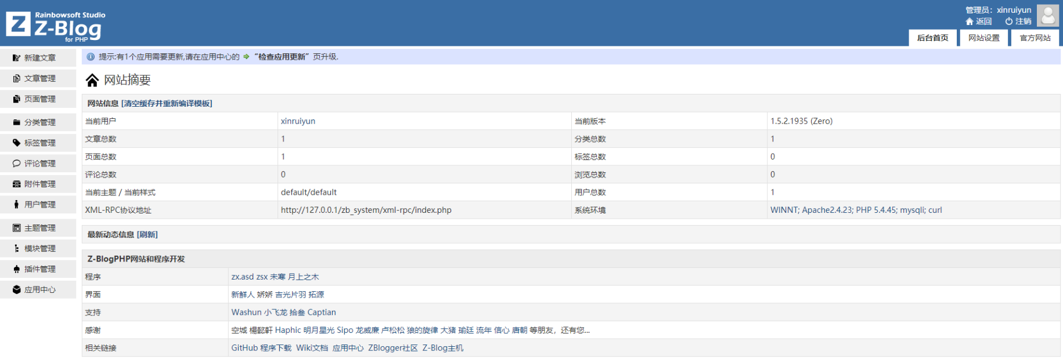This screenshot has height=359, width=1063.
Task: Open the 卢松松 thanks link
Action: click(x=393, y=331)
